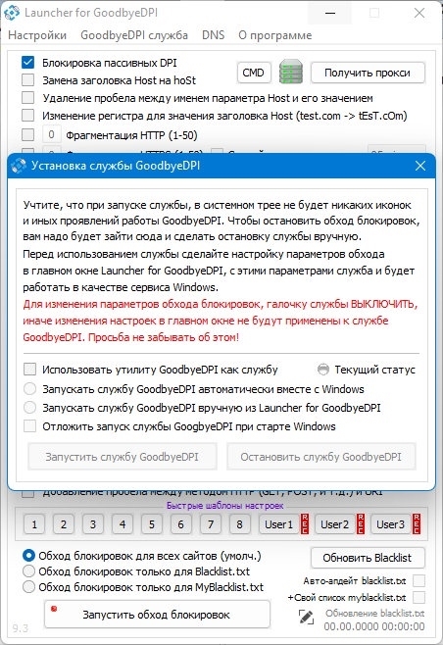Viewport: 443px width, 645px height.
Task: Click the green server stack icon
Action: tap(291, 72)
